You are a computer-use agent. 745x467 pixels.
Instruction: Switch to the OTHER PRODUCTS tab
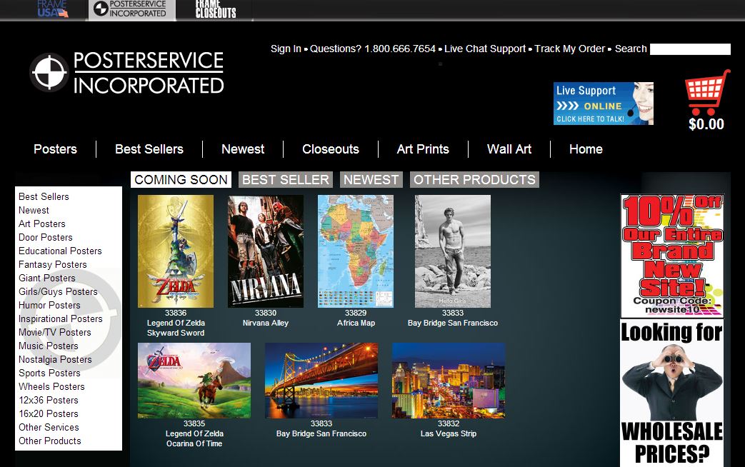click(474, 179)
